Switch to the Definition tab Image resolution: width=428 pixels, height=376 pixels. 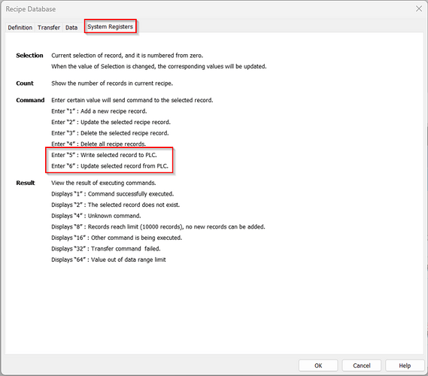(x=20, y=28)
